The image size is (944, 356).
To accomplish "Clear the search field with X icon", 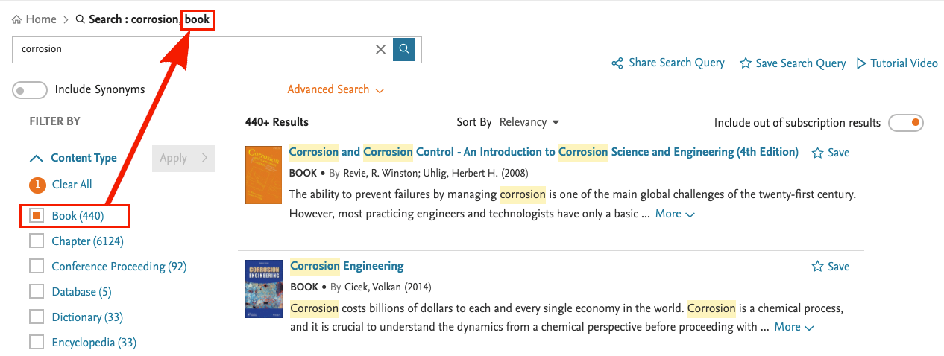I will pos(380,49).
